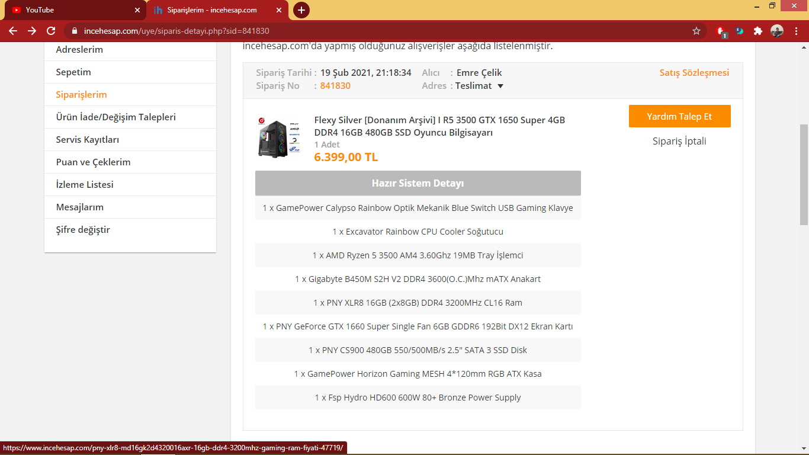Click the recipient name Emre Çelik
This screenshot has height=455, width=809.
[479, 73]
